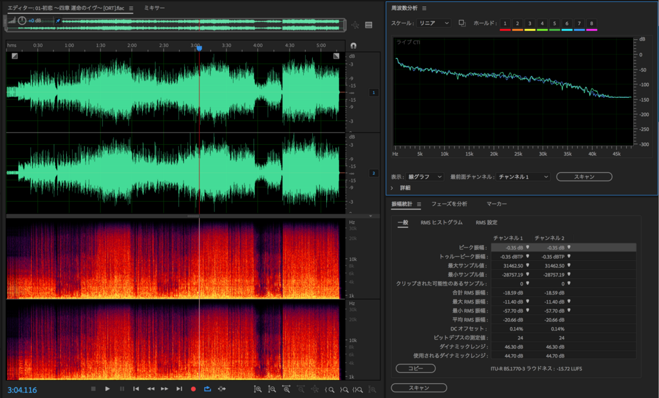Viewport: 659px width, 398px height.
Task: Toggle hold button 6 (cyan)
Action: click(x=566, y=24)
